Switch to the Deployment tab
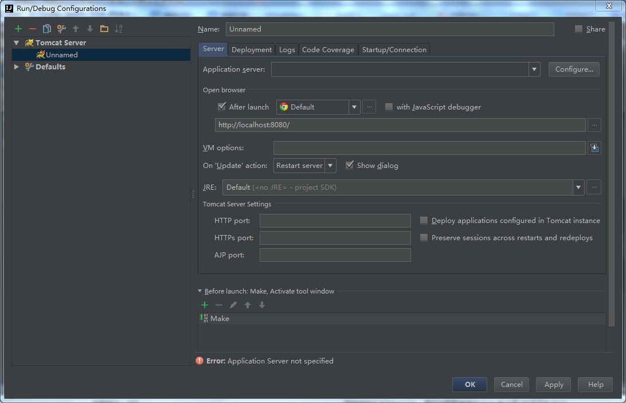Image resolution: width=626 pixels, height=403 pixels. click(x=252, y=49)
